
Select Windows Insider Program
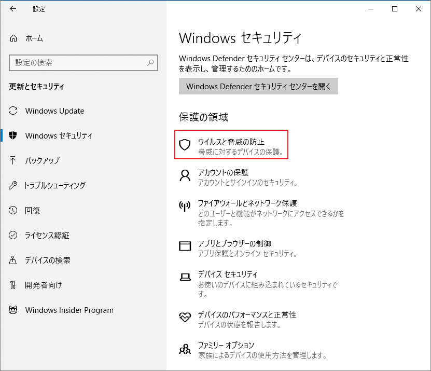(69, 310)
